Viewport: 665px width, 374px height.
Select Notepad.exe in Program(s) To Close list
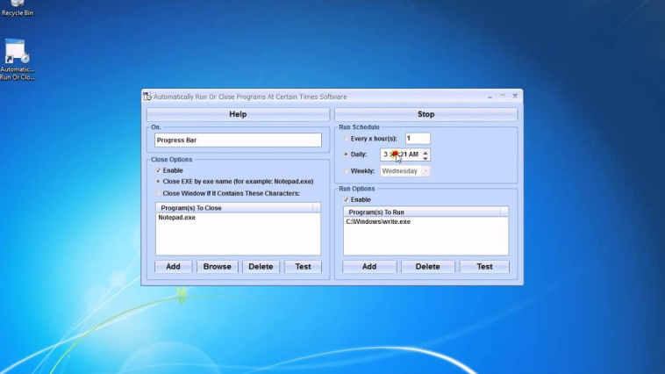pos(177,218)
